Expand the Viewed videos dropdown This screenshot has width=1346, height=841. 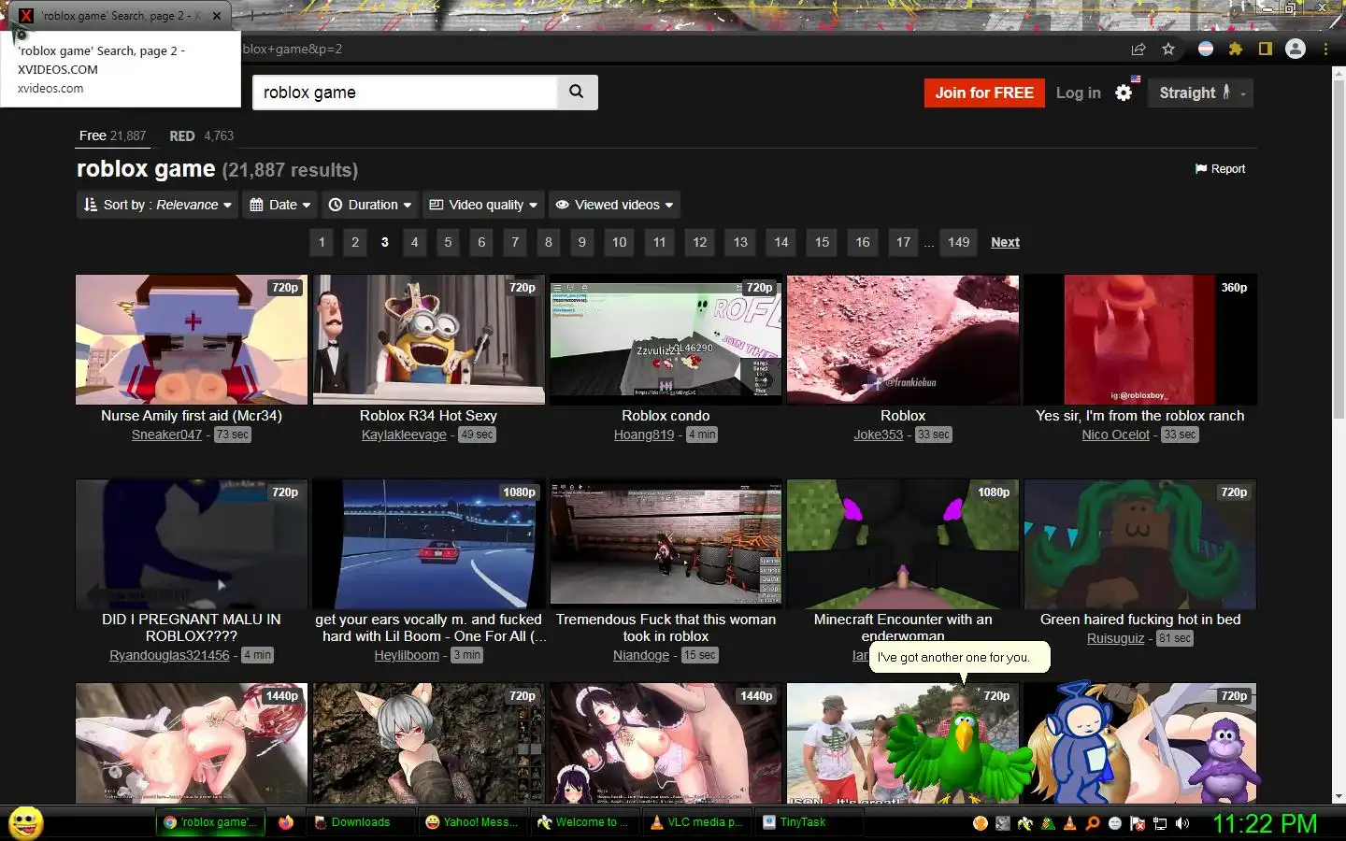(x=614, y=205)
